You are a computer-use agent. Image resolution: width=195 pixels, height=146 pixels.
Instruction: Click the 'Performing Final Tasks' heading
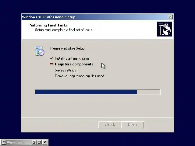click(48, 25)
